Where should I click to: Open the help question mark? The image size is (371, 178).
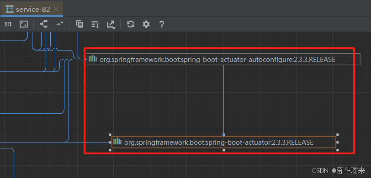click(162, 24)
